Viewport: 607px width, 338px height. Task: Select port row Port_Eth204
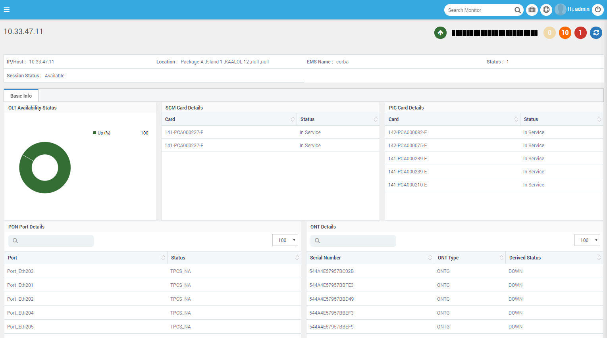(152, 313)
